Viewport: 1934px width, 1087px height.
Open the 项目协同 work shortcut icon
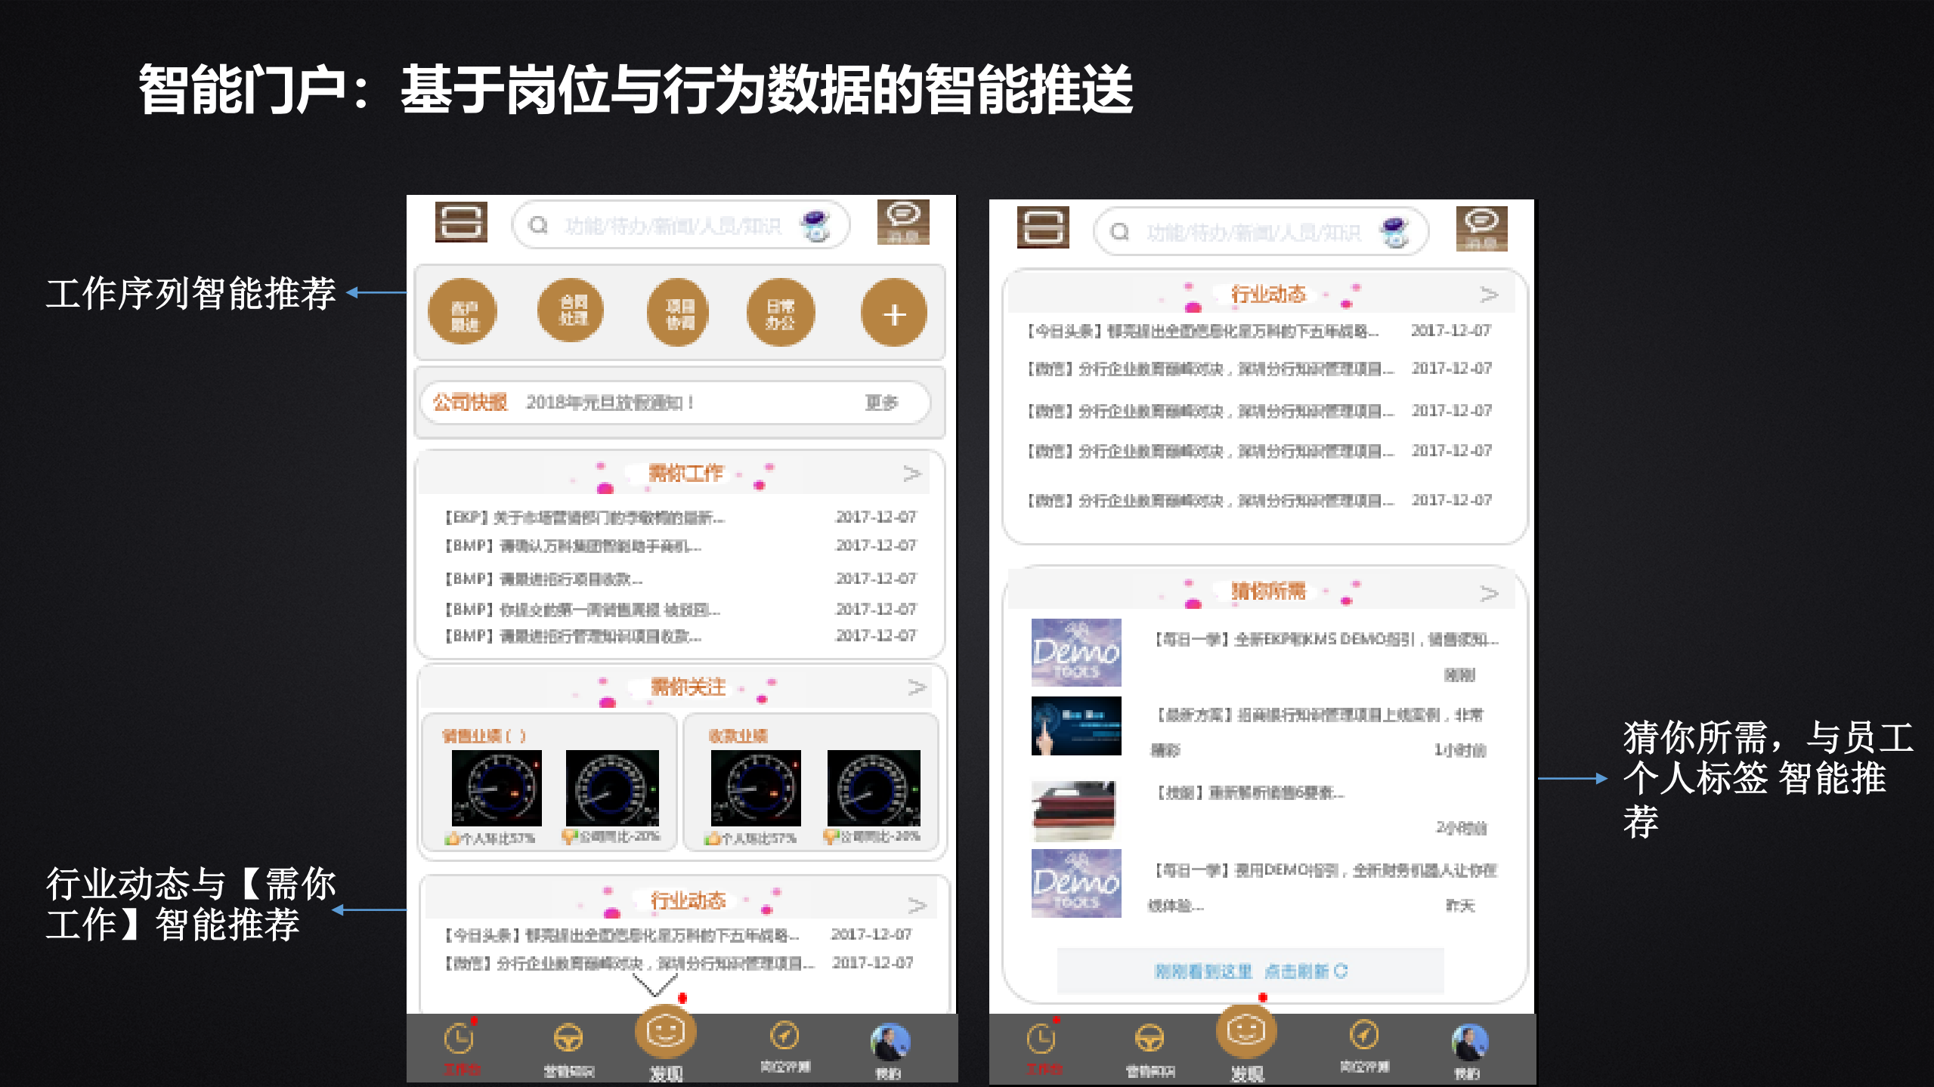click(678, 312)
